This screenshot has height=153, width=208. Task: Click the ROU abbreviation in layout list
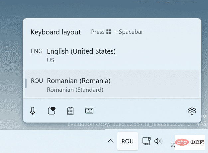click(37, 81)
